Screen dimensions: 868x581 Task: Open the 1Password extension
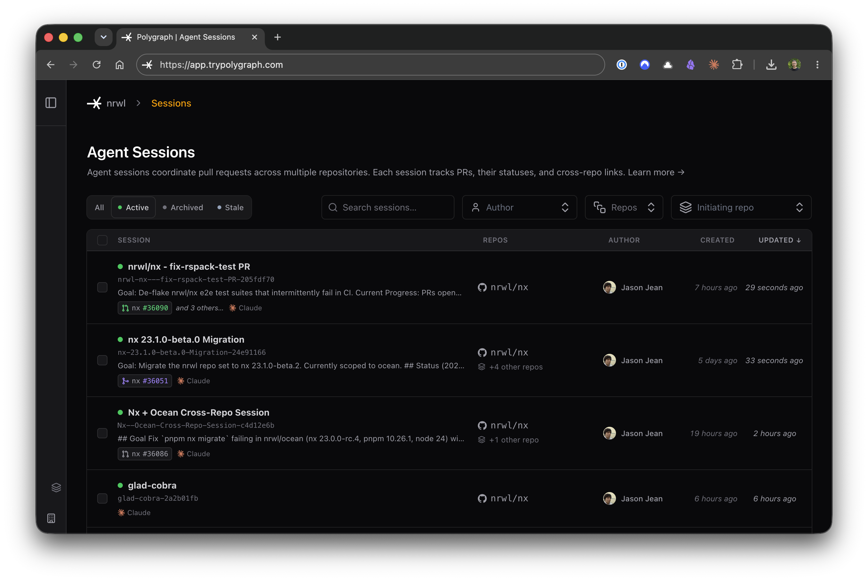[x=621, y=65]
